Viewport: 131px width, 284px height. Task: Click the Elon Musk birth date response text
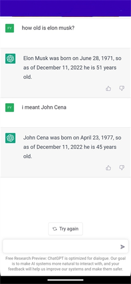[72, 68]
